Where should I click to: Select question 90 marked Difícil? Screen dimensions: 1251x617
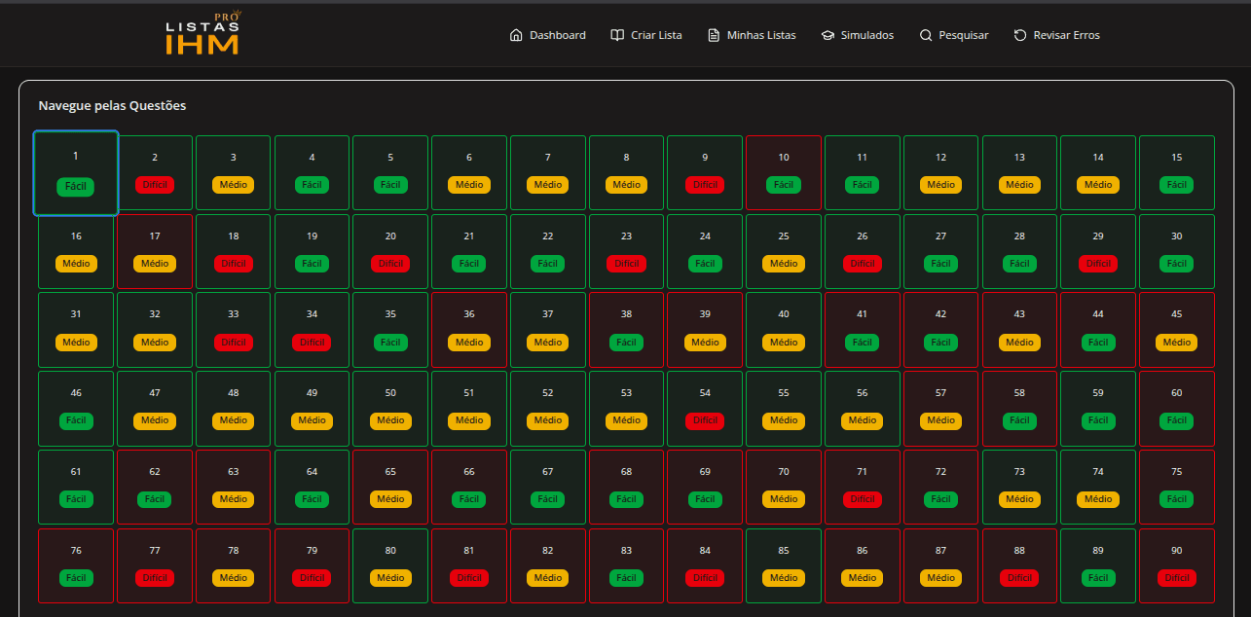coord(1176,565)
